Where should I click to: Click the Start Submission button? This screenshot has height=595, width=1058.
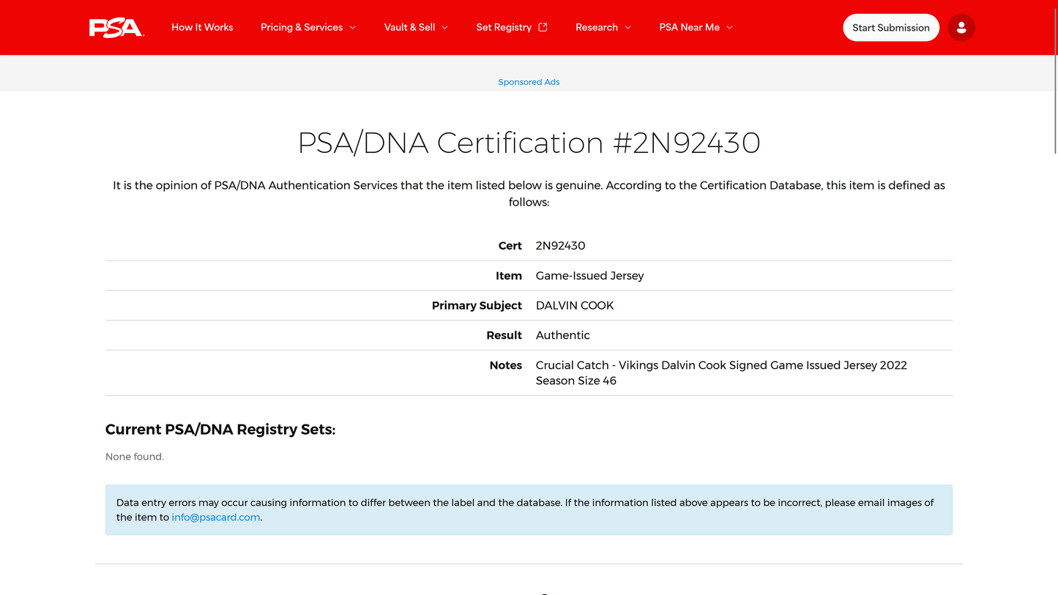point(891,28)
